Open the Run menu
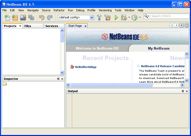191x136 pixels. (x=71, y=10)
